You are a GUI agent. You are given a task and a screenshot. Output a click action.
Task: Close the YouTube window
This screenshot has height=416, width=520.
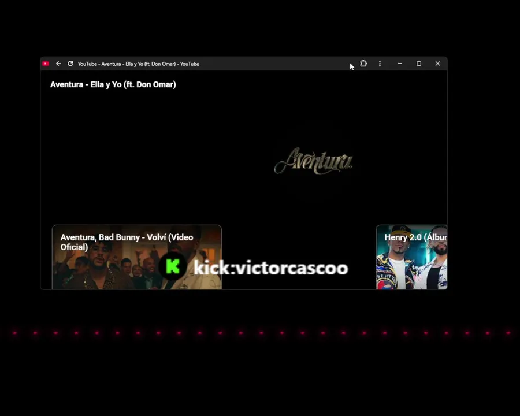[438, 64]
